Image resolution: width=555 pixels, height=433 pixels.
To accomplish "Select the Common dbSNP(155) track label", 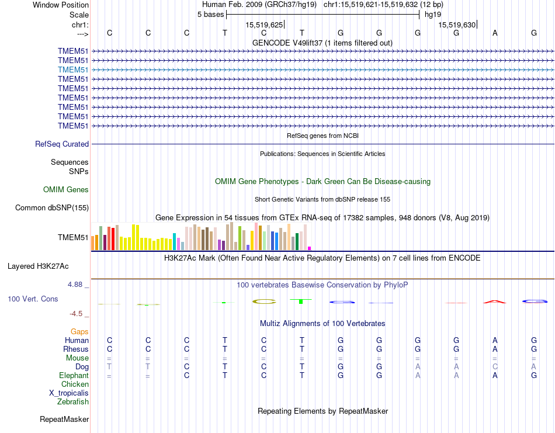I will [x=51, y=208].
